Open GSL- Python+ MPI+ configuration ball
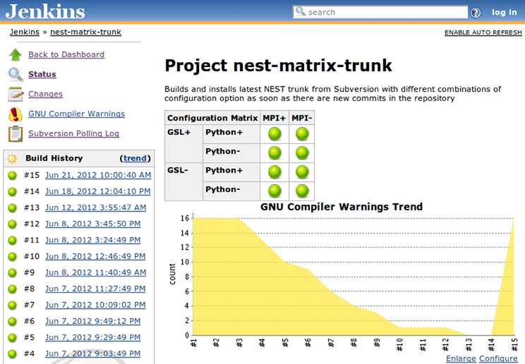525x364 pixels. (x=275, y=172)
